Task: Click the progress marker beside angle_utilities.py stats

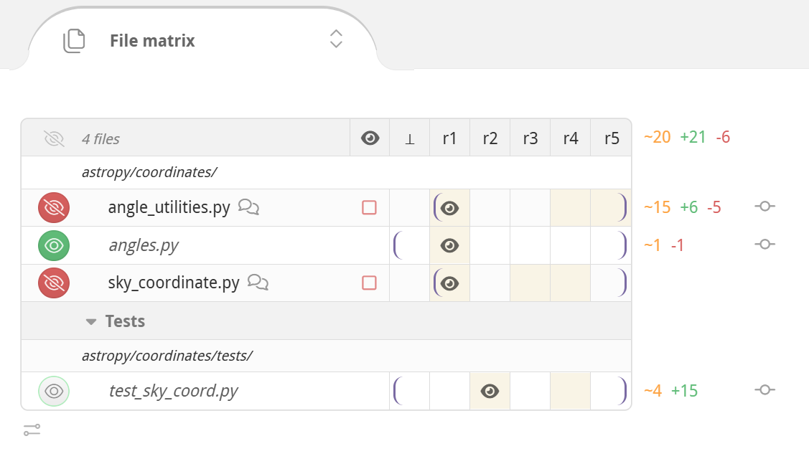Action: (x=764, y=206)
